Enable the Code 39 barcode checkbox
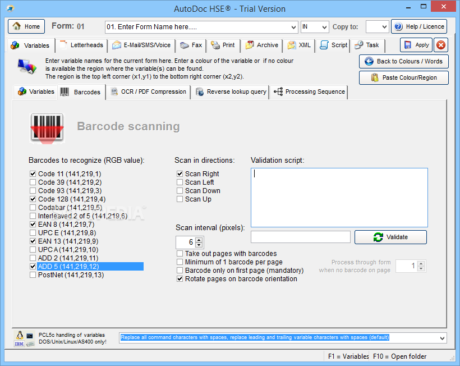This screenshot has width=460, height=366. point(33,182)
